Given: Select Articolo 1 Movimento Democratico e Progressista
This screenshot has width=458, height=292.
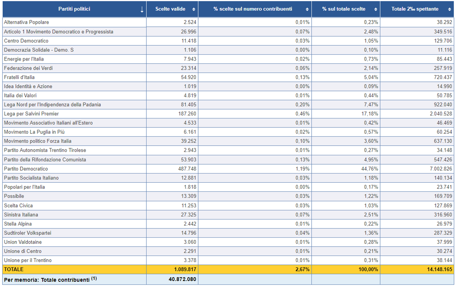Looking at the screenshot, I should (59, 32).
